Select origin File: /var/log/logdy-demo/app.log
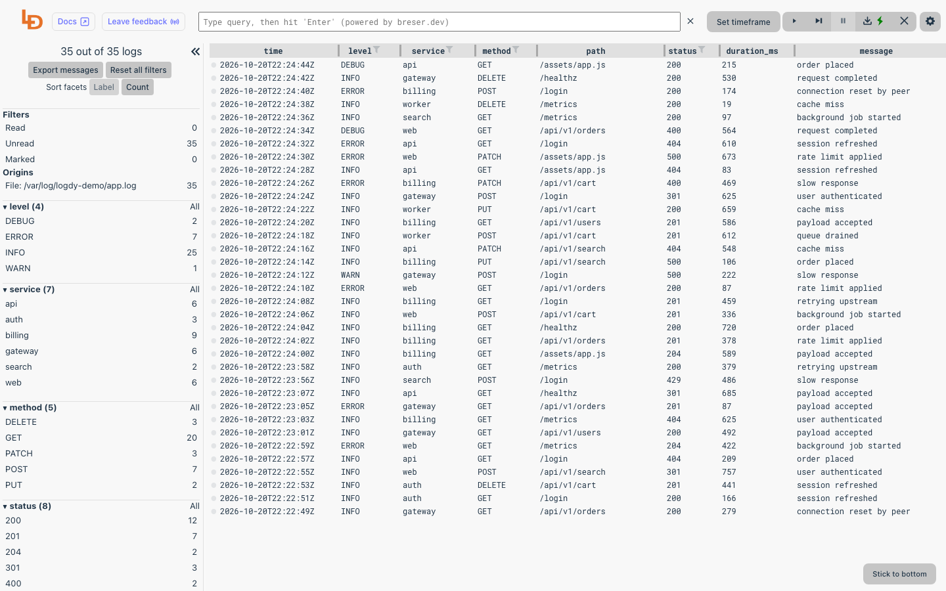This screenshot has height=591, width=946. pyautogui.click(x=101, y=186)
